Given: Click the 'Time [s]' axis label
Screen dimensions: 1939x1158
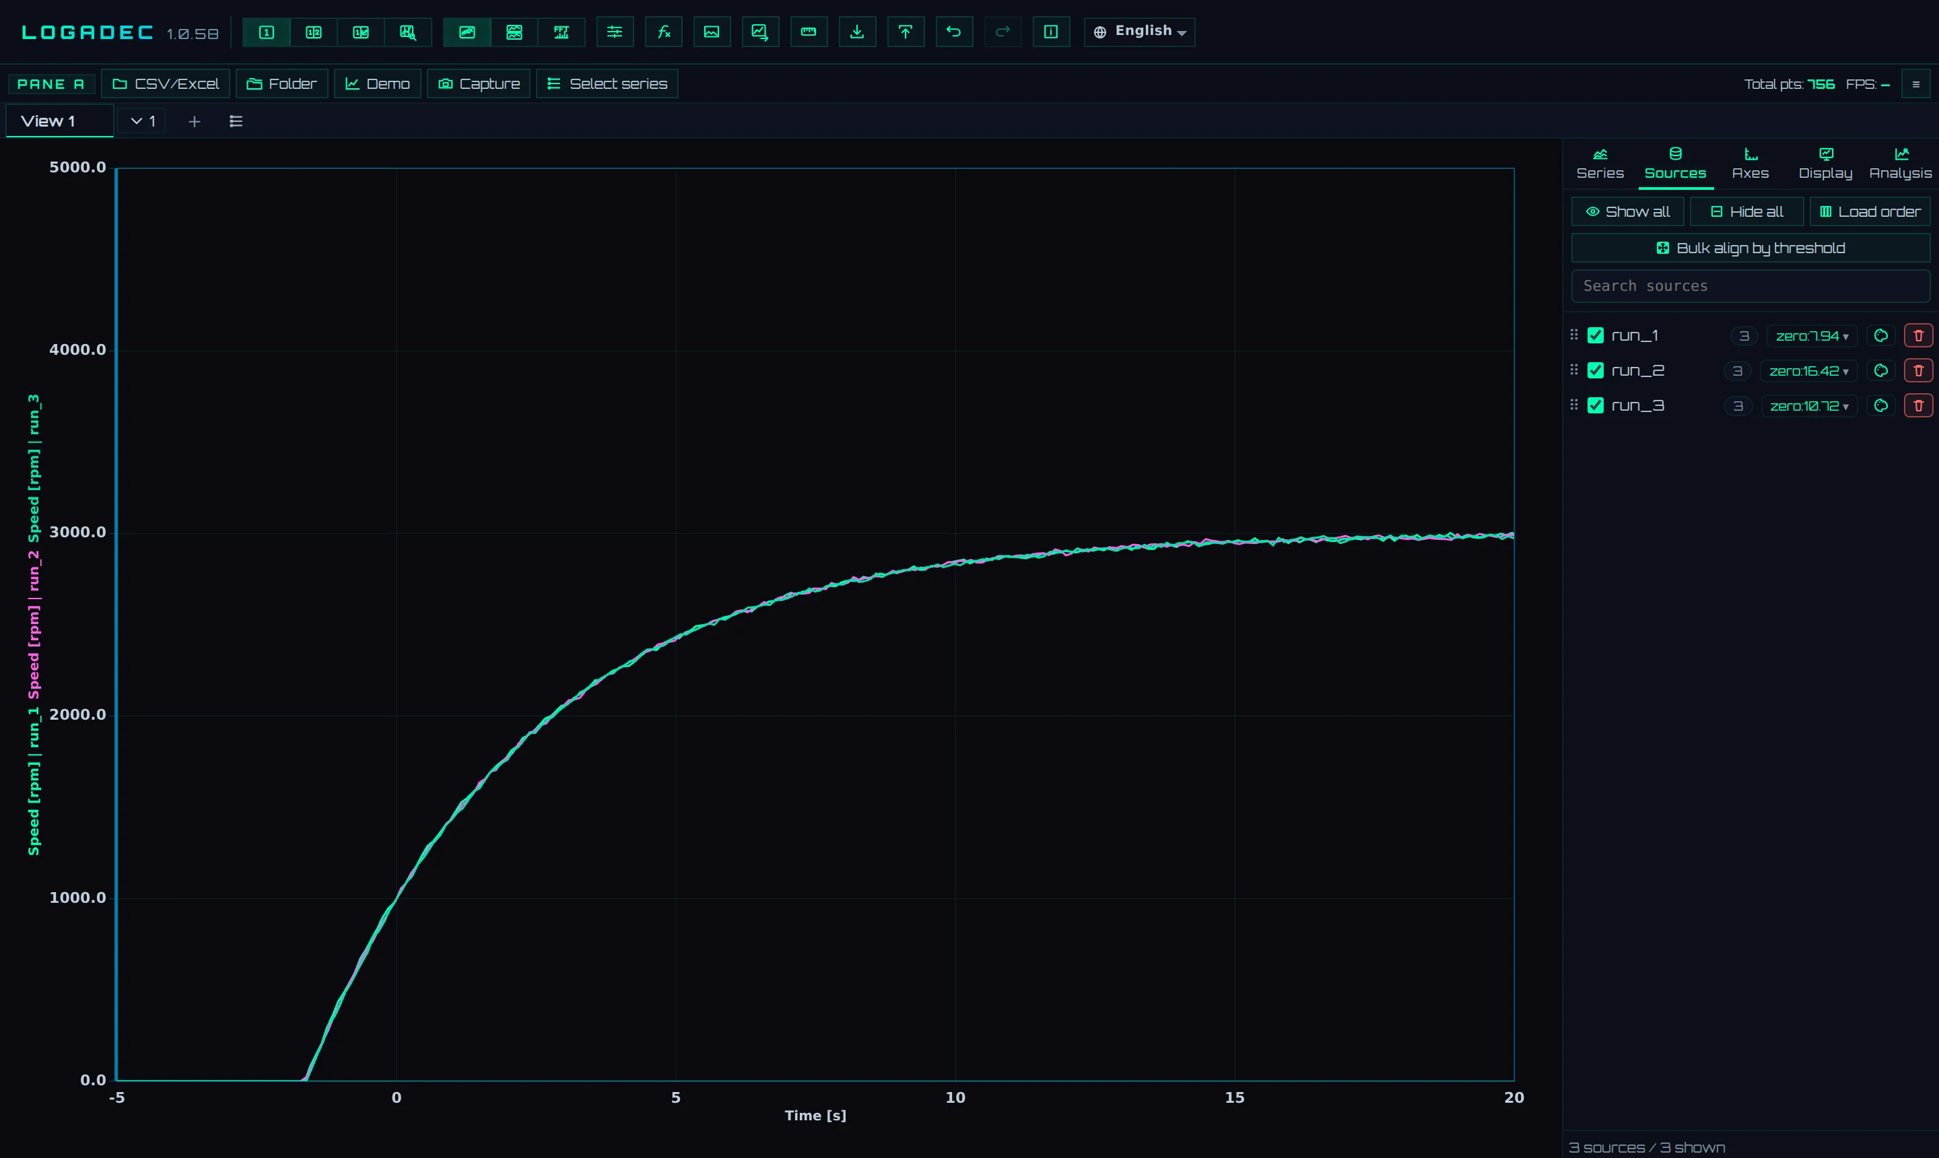Looking at the screenshot, I should pos(815,1116).
